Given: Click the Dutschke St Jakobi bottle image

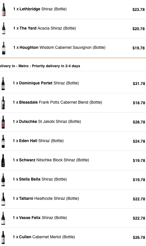Looking at the screenshot, I should point(3,122).
